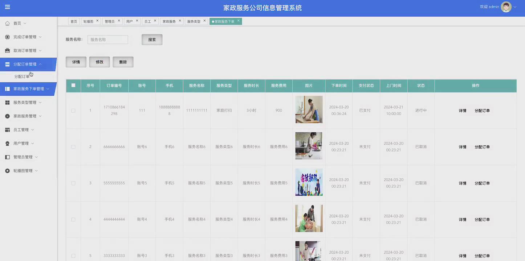The height and width of the screenshot is (261, 525).
Task: Open the image thumbnail for order row 3
Action: click(309, 183)
